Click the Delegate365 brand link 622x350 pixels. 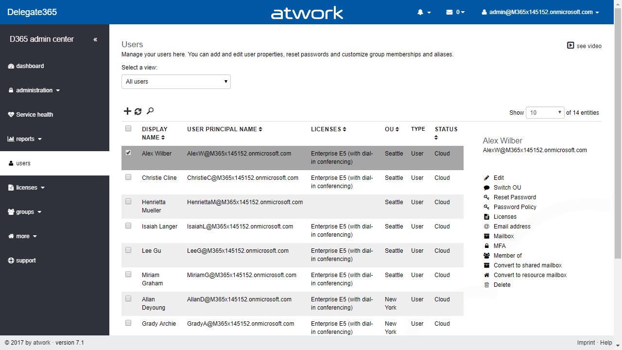click(32, 12)
